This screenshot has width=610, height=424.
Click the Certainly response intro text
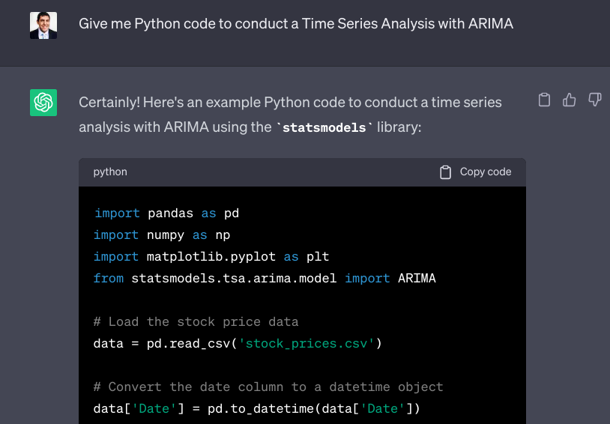click(290, 115)
